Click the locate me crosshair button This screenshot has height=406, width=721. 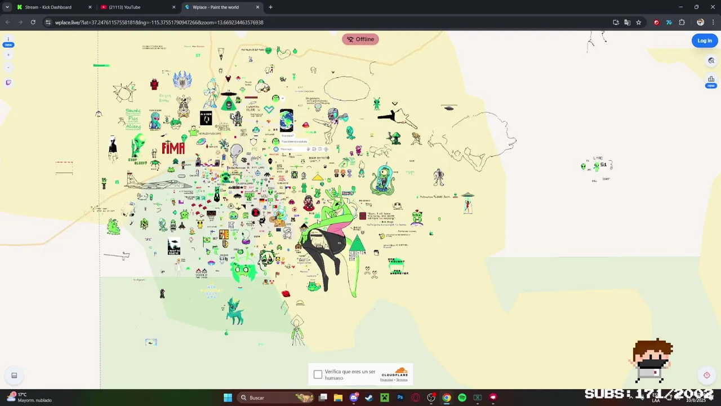[706, 375]
